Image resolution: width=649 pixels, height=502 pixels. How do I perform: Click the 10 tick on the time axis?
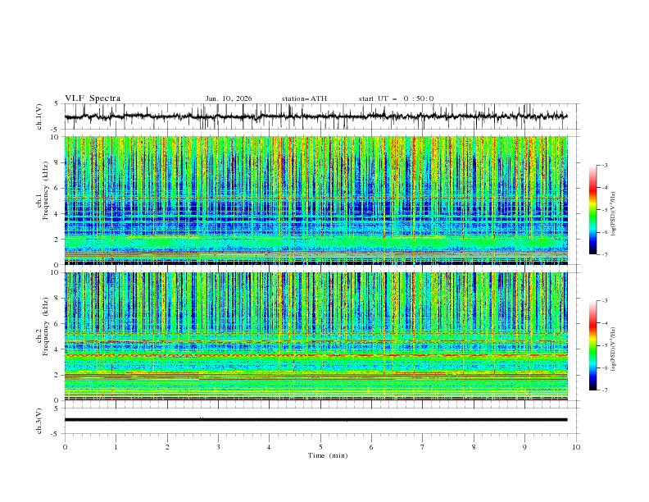point(576,447)
